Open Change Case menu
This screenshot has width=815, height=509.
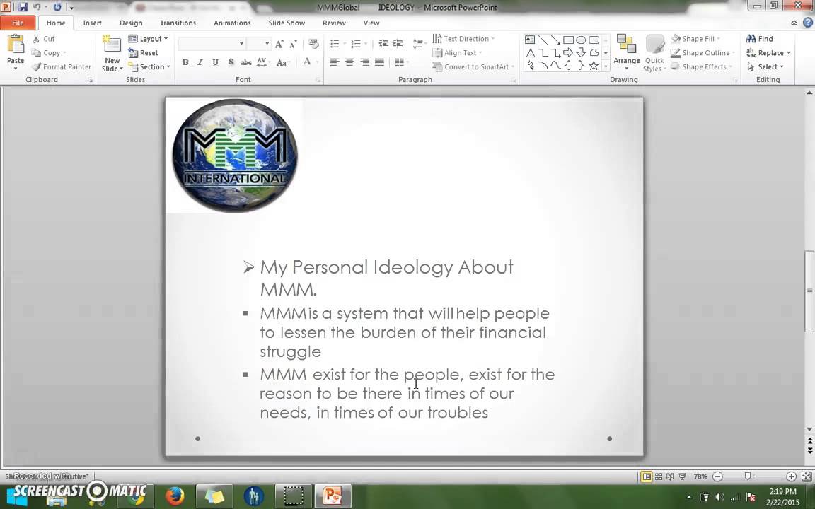click(x=282, y=62)
